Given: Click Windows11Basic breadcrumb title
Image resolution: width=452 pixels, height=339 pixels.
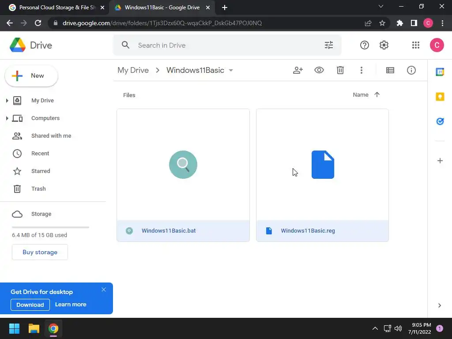Looking at the screenshot, I should 195,70.
